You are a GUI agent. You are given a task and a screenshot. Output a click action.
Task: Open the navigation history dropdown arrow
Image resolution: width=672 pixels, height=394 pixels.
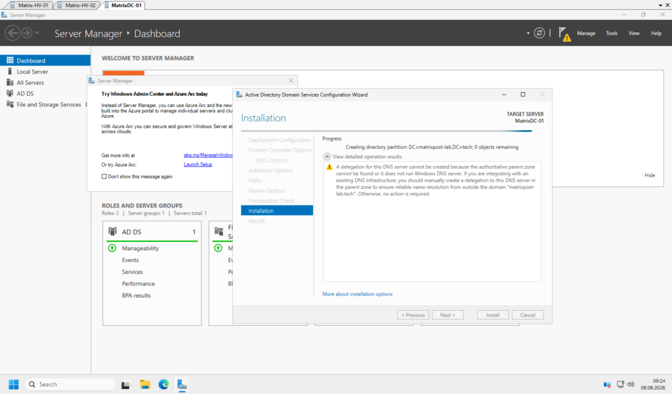(37, 33)
